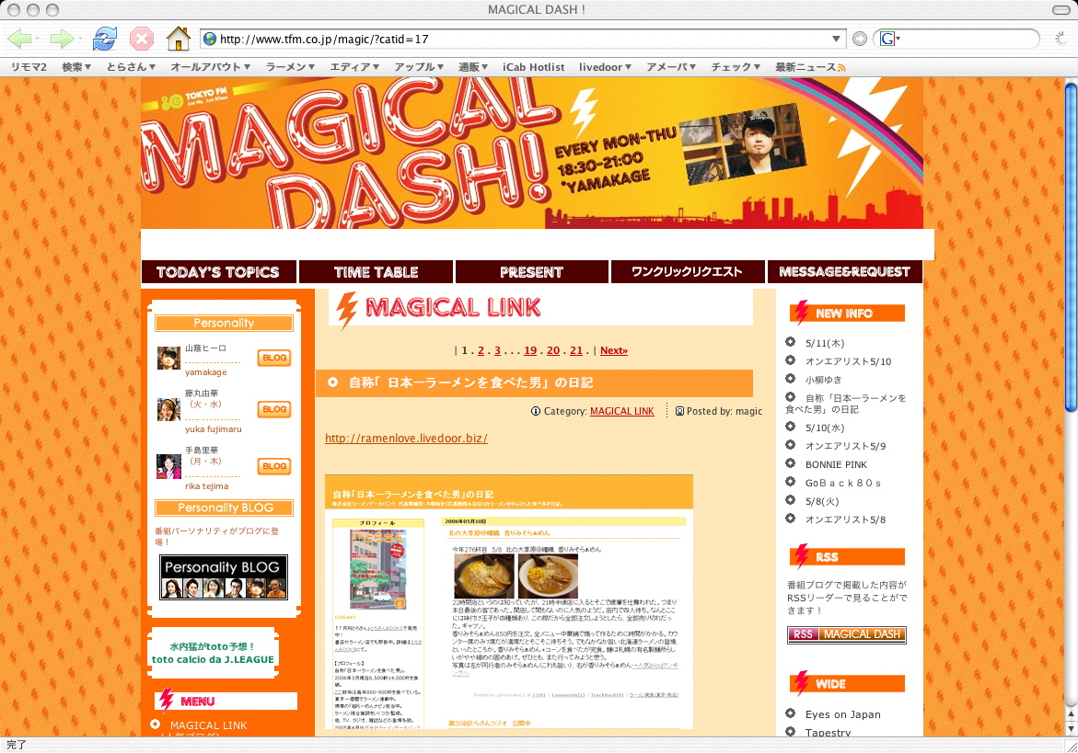
Task: Open the home page via house icon
Action: click(178, 39)
